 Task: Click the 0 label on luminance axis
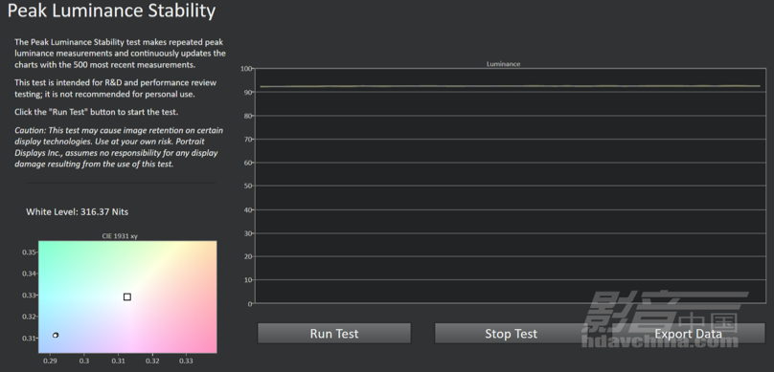pos(250,304)
